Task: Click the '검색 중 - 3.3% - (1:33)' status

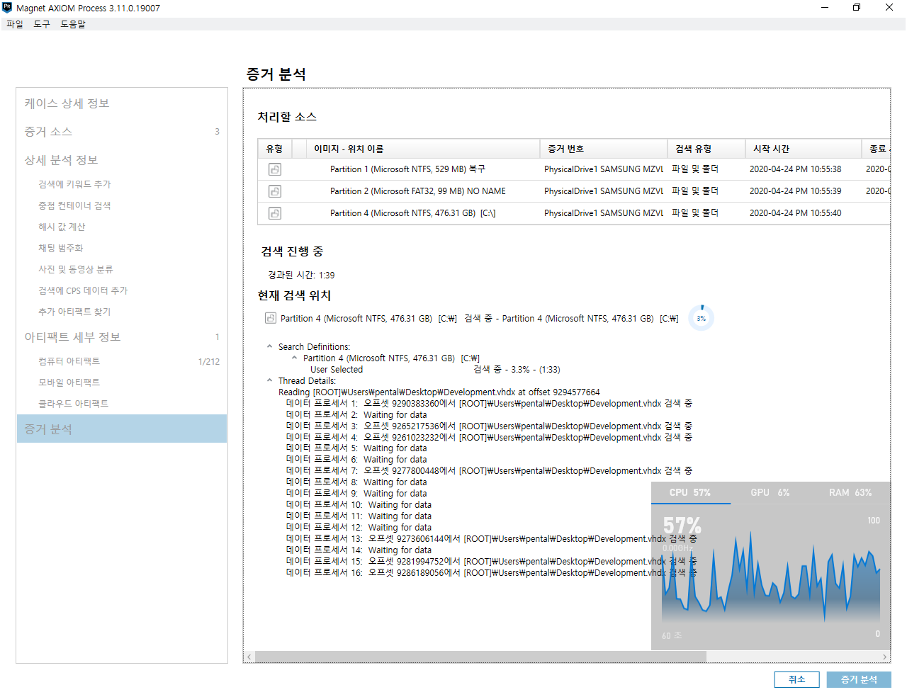Action: point(517,369)
